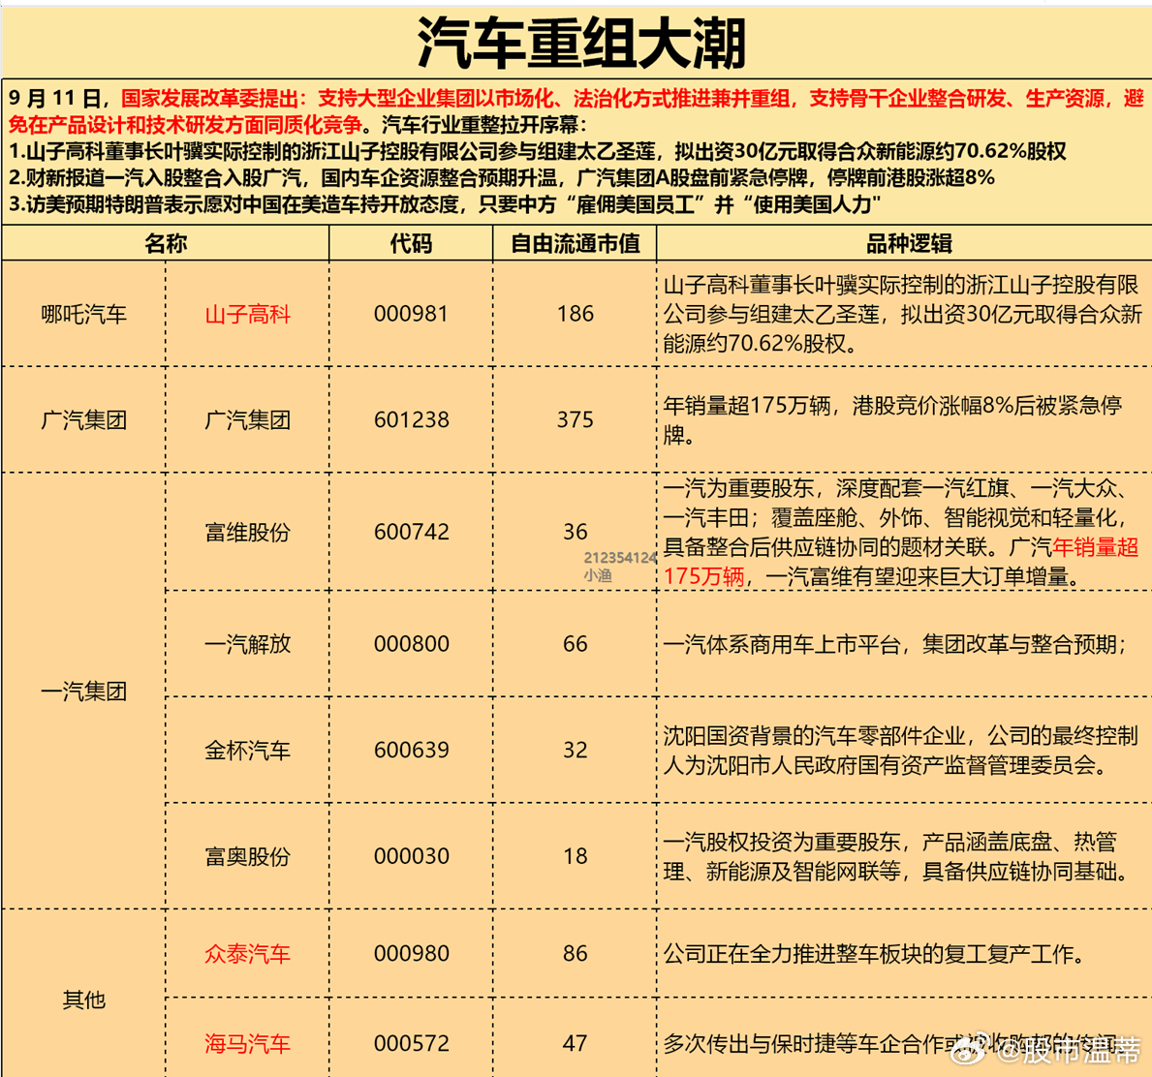Click the 富奥股份 stock name
Screen dimensions: 1152x1077
(248, 856)
